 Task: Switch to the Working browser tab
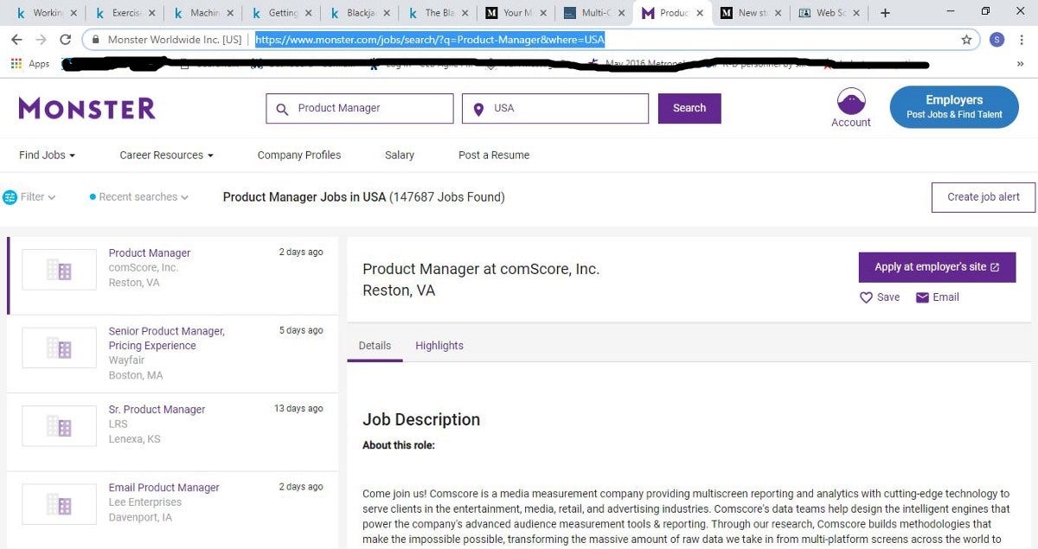46,13
